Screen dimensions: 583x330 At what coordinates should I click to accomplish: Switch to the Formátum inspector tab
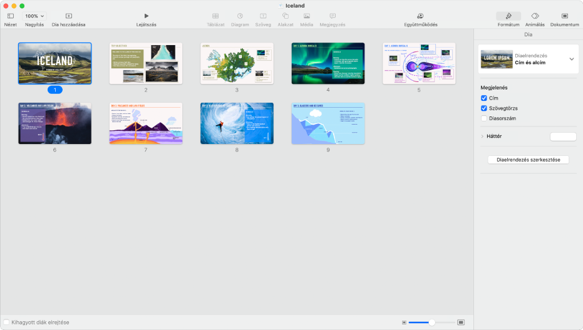tap(508, 16)
